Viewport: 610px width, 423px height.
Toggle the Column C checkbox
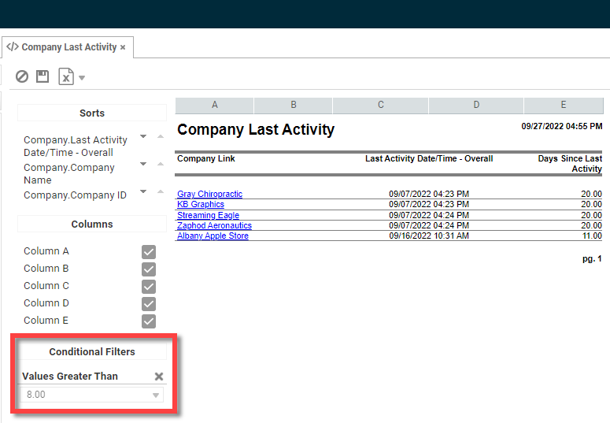pyautogui.click(x=149, y=287)
